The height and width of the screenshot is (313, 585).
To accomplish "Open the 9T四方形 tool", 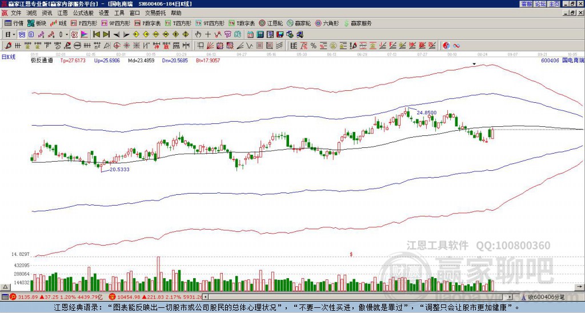I will (x=210, y=23).
